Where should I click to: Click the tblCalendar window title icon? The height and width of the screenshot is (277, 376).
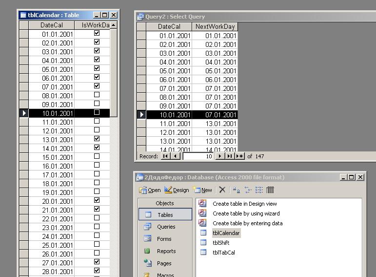click(23, 15)
